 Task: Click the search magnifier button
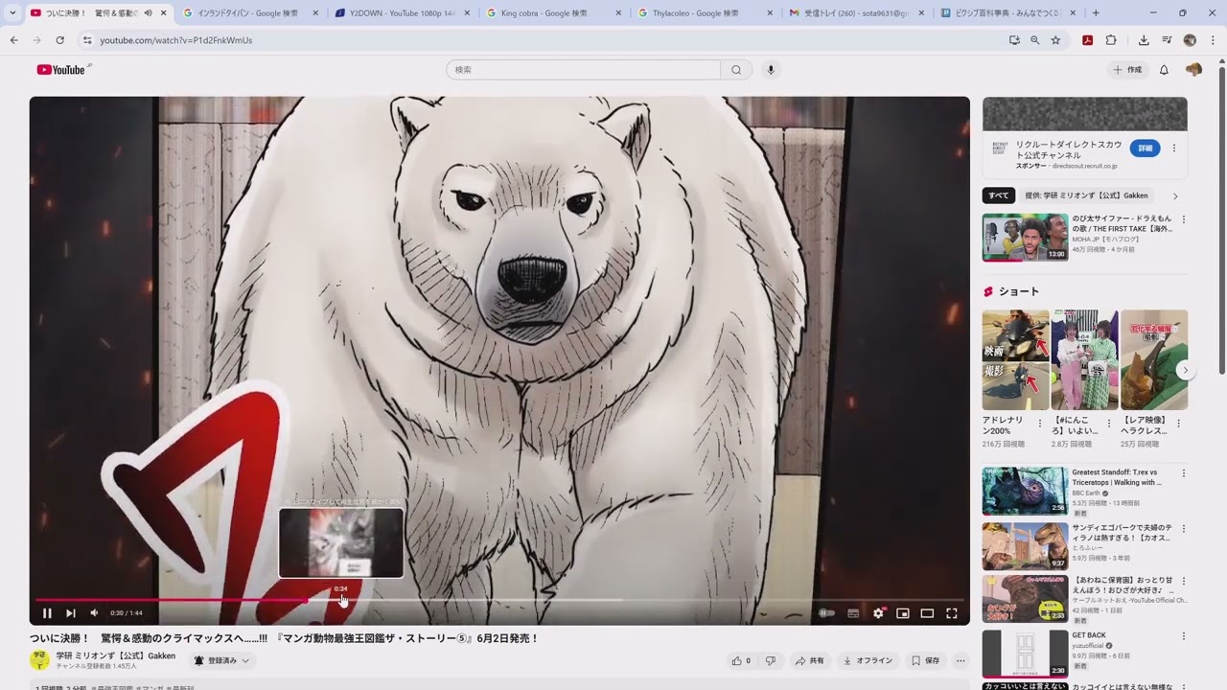pyautogui.click(x=736, y=70)
